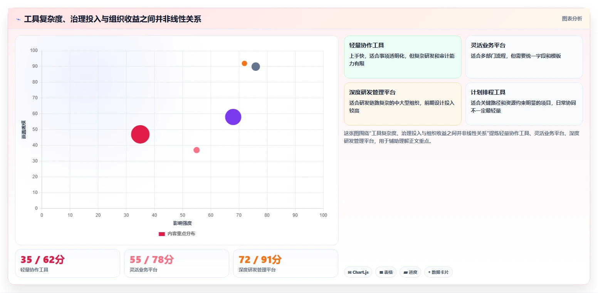The height and width of the screenshot is (293, 598).
Task: Click the Chart.js tag icon
Action: (349, 272)
